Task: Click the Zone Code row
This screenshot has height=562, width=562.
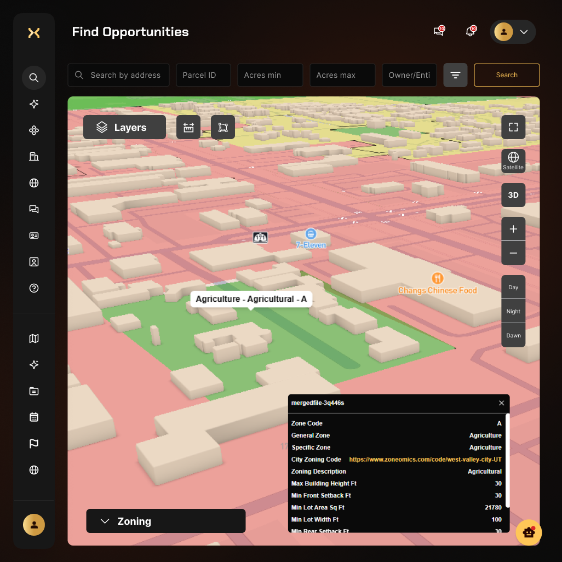Action: click(x=397, y=423)
